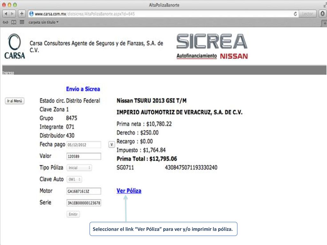The height and width of the screenshot is (245, 327).
Task: Click the CARSA logo
Action: (x=15, y=46)
